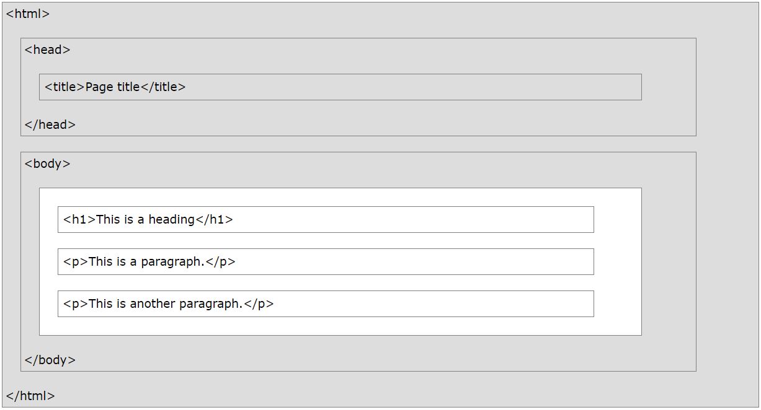This screenshot has height=410, width=761.
Task: Click the opening <title> tag
Action: [x=65, y=87]
